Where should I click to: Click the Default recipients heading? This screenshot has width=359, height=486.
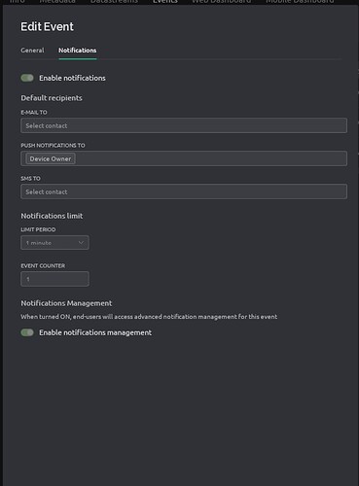[52, 98]
